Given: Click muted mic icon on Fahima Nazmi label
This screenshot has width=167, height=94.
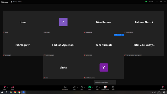Looking at the screenshot, I should pos(125,32).
